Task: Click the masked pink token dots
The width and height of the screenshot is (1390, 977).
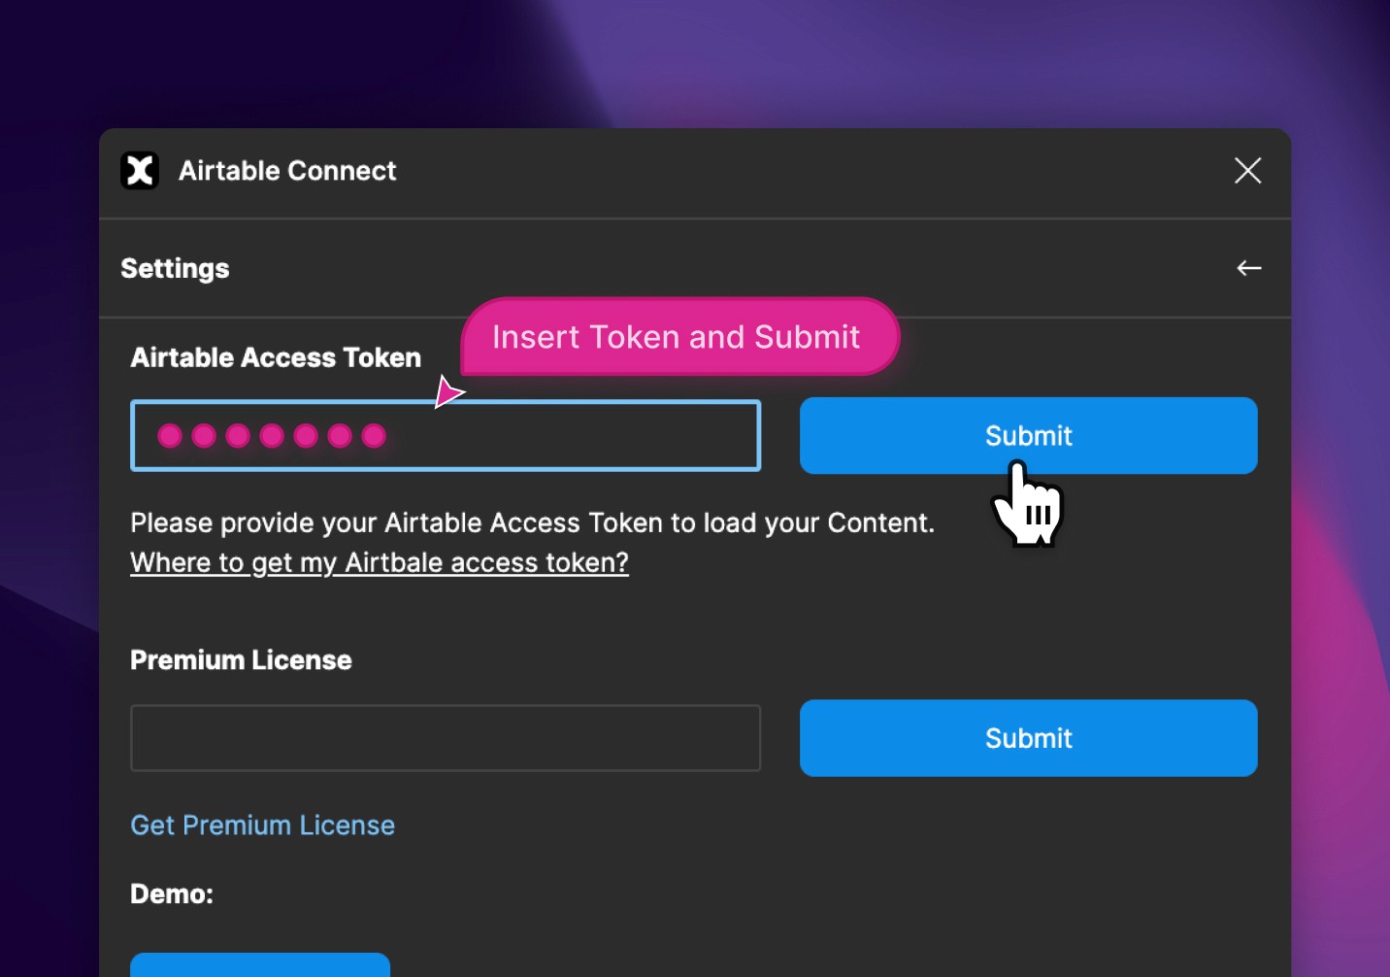Action: coord(272,436)
